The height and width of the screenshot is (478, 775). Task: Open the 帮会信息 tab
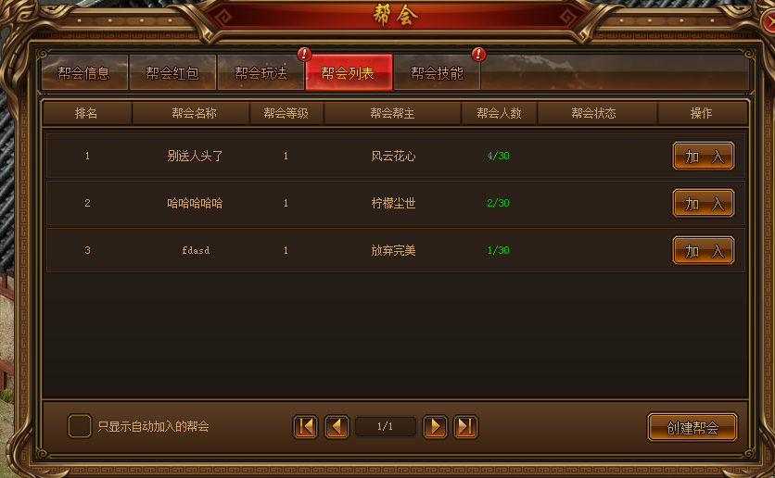pyautogui.click(x=84, y=73)
